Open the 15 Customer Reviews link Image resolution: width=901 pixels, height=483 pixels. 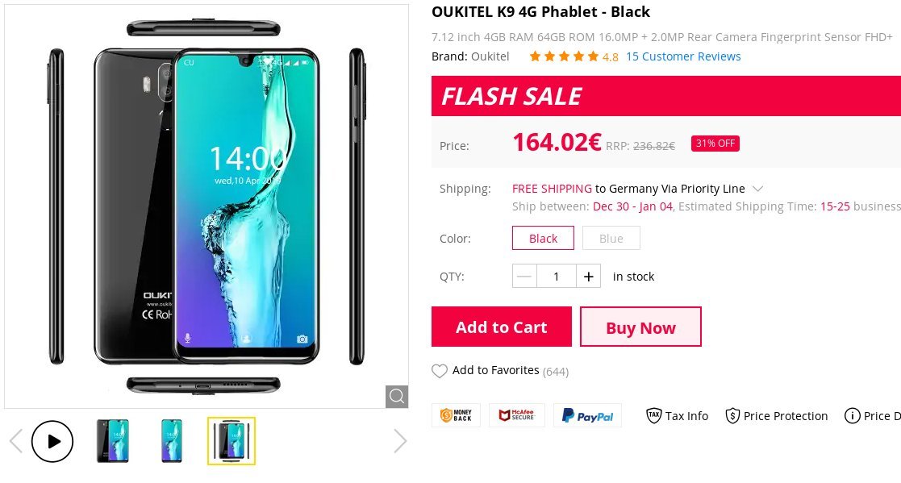point(683,56)
